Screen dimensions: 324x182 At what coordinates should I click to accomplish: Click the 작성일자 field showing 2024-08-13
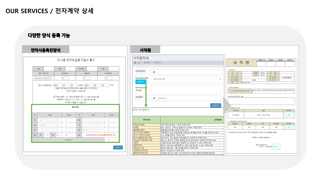(x=189, y=98)
